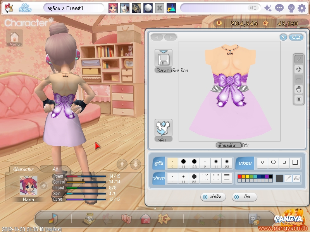Click the golf ball icon in top bar
The image size is (310, 232).
click(148, 8)
